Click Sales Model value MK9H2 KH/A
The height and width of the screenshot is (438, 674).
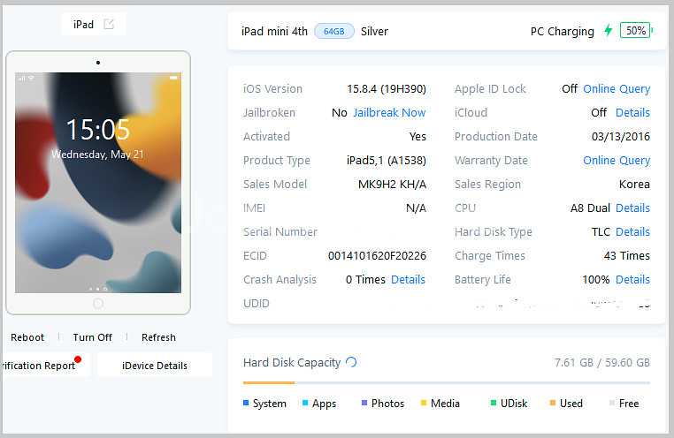point(392,185)
